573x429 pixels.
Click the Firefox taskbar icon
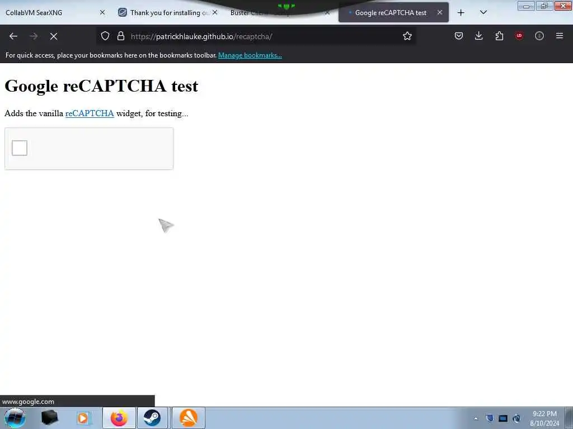click(x=119, y=418)
